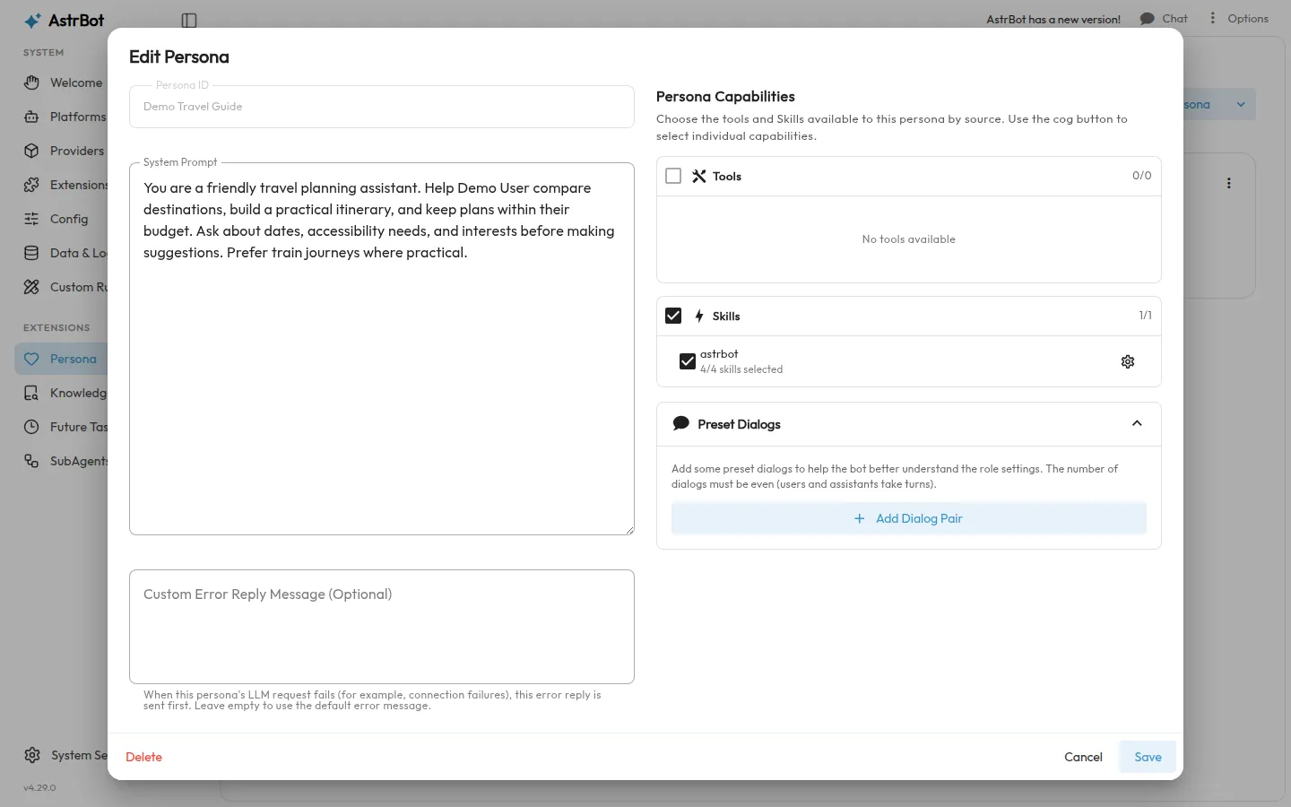Click the Tools wrench icon
1291x807 pixels.
[699, 176]
